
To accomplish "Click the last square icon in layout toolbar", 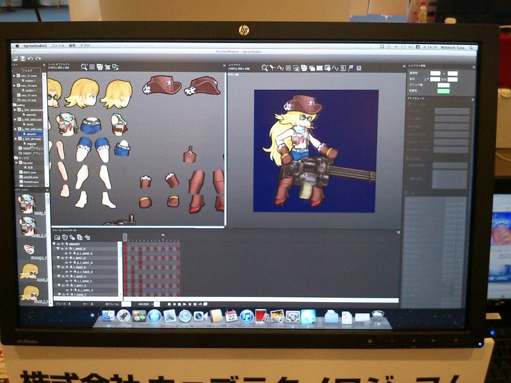I will (x=359, y=68).
